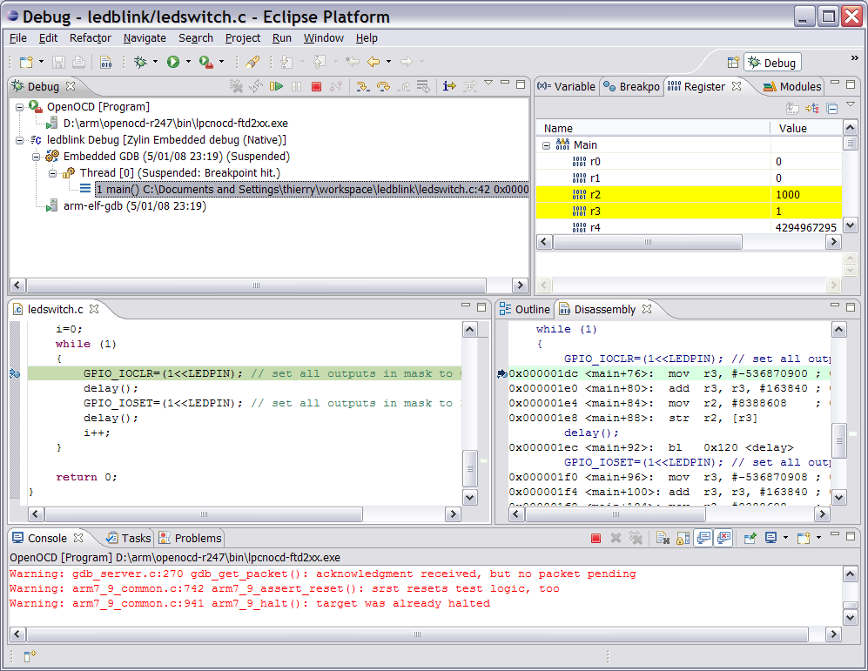Click the Disassembly vertical scrollbar thumb
This screenshot has height=671, width=868.
pyautogui.click(x=839, y=441)
